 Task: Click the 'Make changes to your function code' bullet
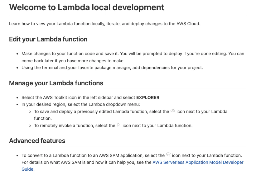[133, 57]
